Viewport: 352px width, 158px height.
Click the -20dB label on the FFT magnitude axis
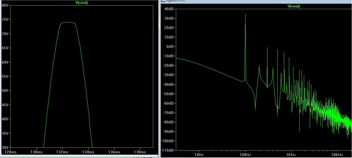pyautogui.click(x=168, y=65)
